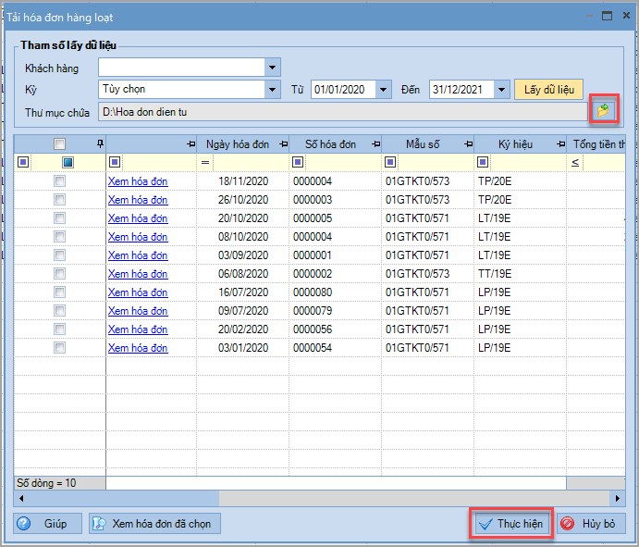Click the leftmost filter row operator icon
This screenshot has height=547, width=639.
click(x=23, y=162)
